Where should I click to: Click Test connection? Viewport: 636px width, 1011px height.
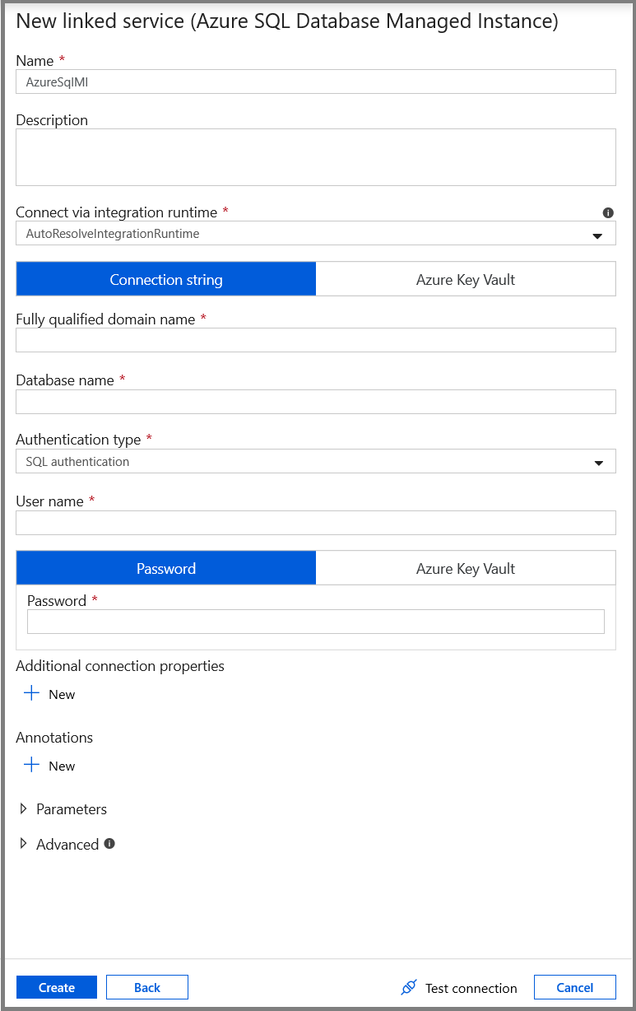tap(469, 987)
